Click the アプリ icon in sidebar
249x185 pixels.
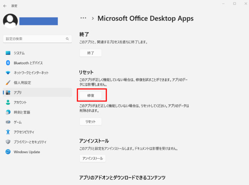pos(8,92)
